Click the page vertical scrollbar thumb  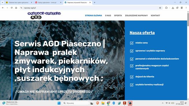(188, 19)
